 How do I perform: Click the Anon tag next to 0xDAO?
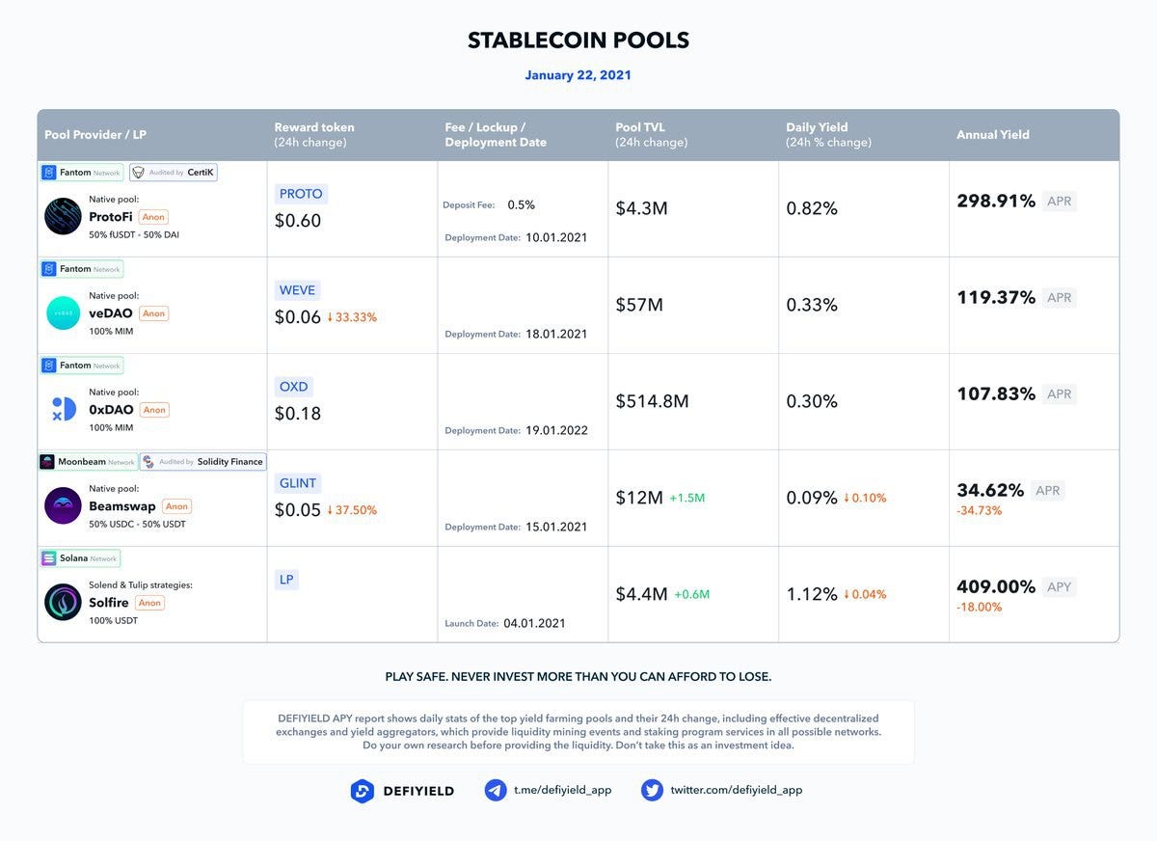point(154,410)
